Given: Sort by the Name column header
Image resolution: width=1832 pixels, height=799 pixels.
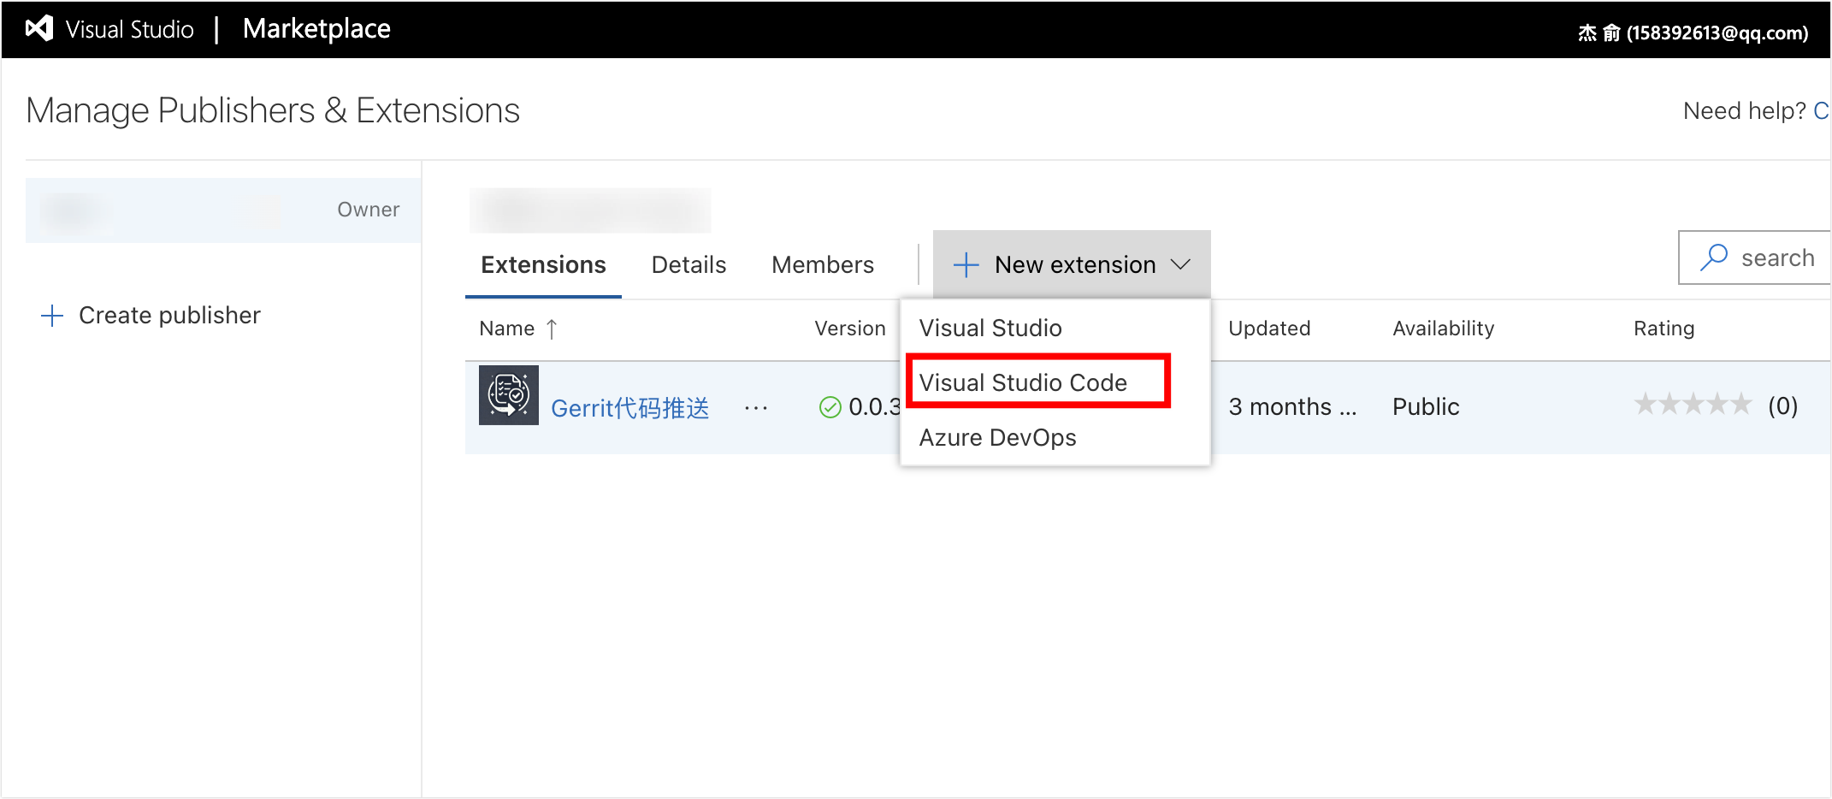Looking at the screenshot, I should pos(506,328).
